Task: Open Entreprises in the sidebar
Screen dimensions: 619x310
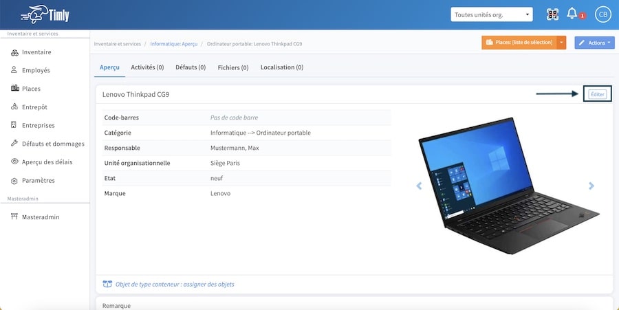Action: point(39,125)
